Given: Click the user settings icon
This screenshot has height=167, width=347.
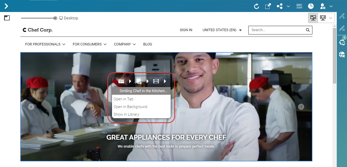Looking at the screenshot, I should [x=323, y=6].
